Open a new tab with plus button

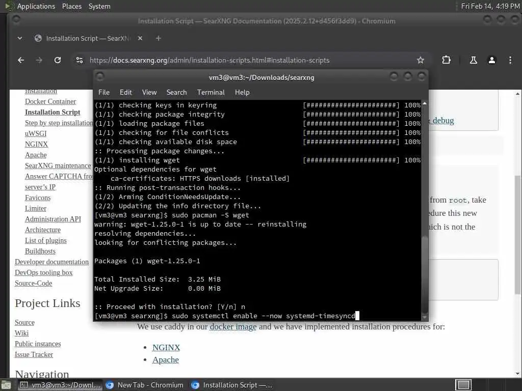(x=159, y=38)
